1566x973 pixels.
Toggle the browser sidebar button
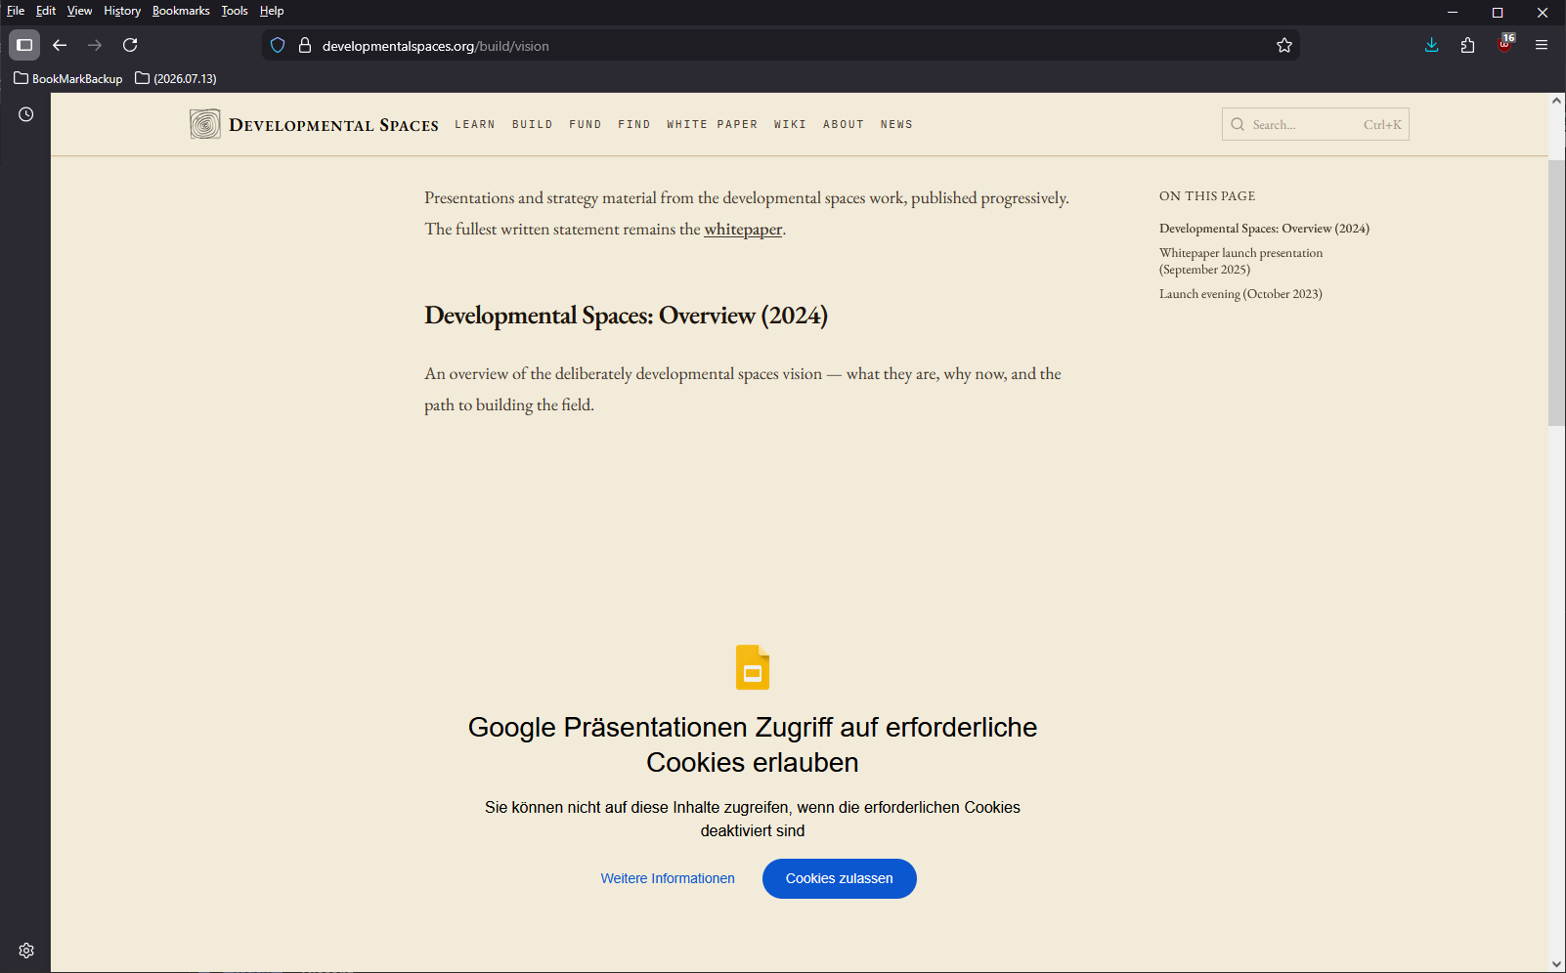coord(24,45)
